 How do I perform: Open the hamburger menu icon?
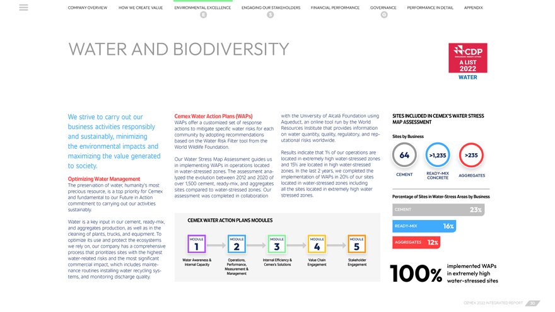pyautogui.click(x=24, y=8)
